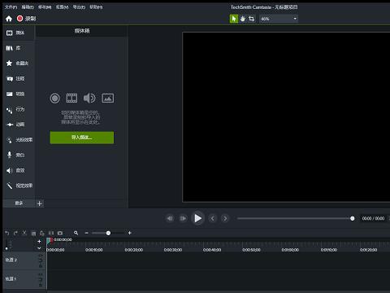Open the Library (库) tab in sidebar
Screen dimensions: 390x293
pyautogui.click(x=19, y=48)
